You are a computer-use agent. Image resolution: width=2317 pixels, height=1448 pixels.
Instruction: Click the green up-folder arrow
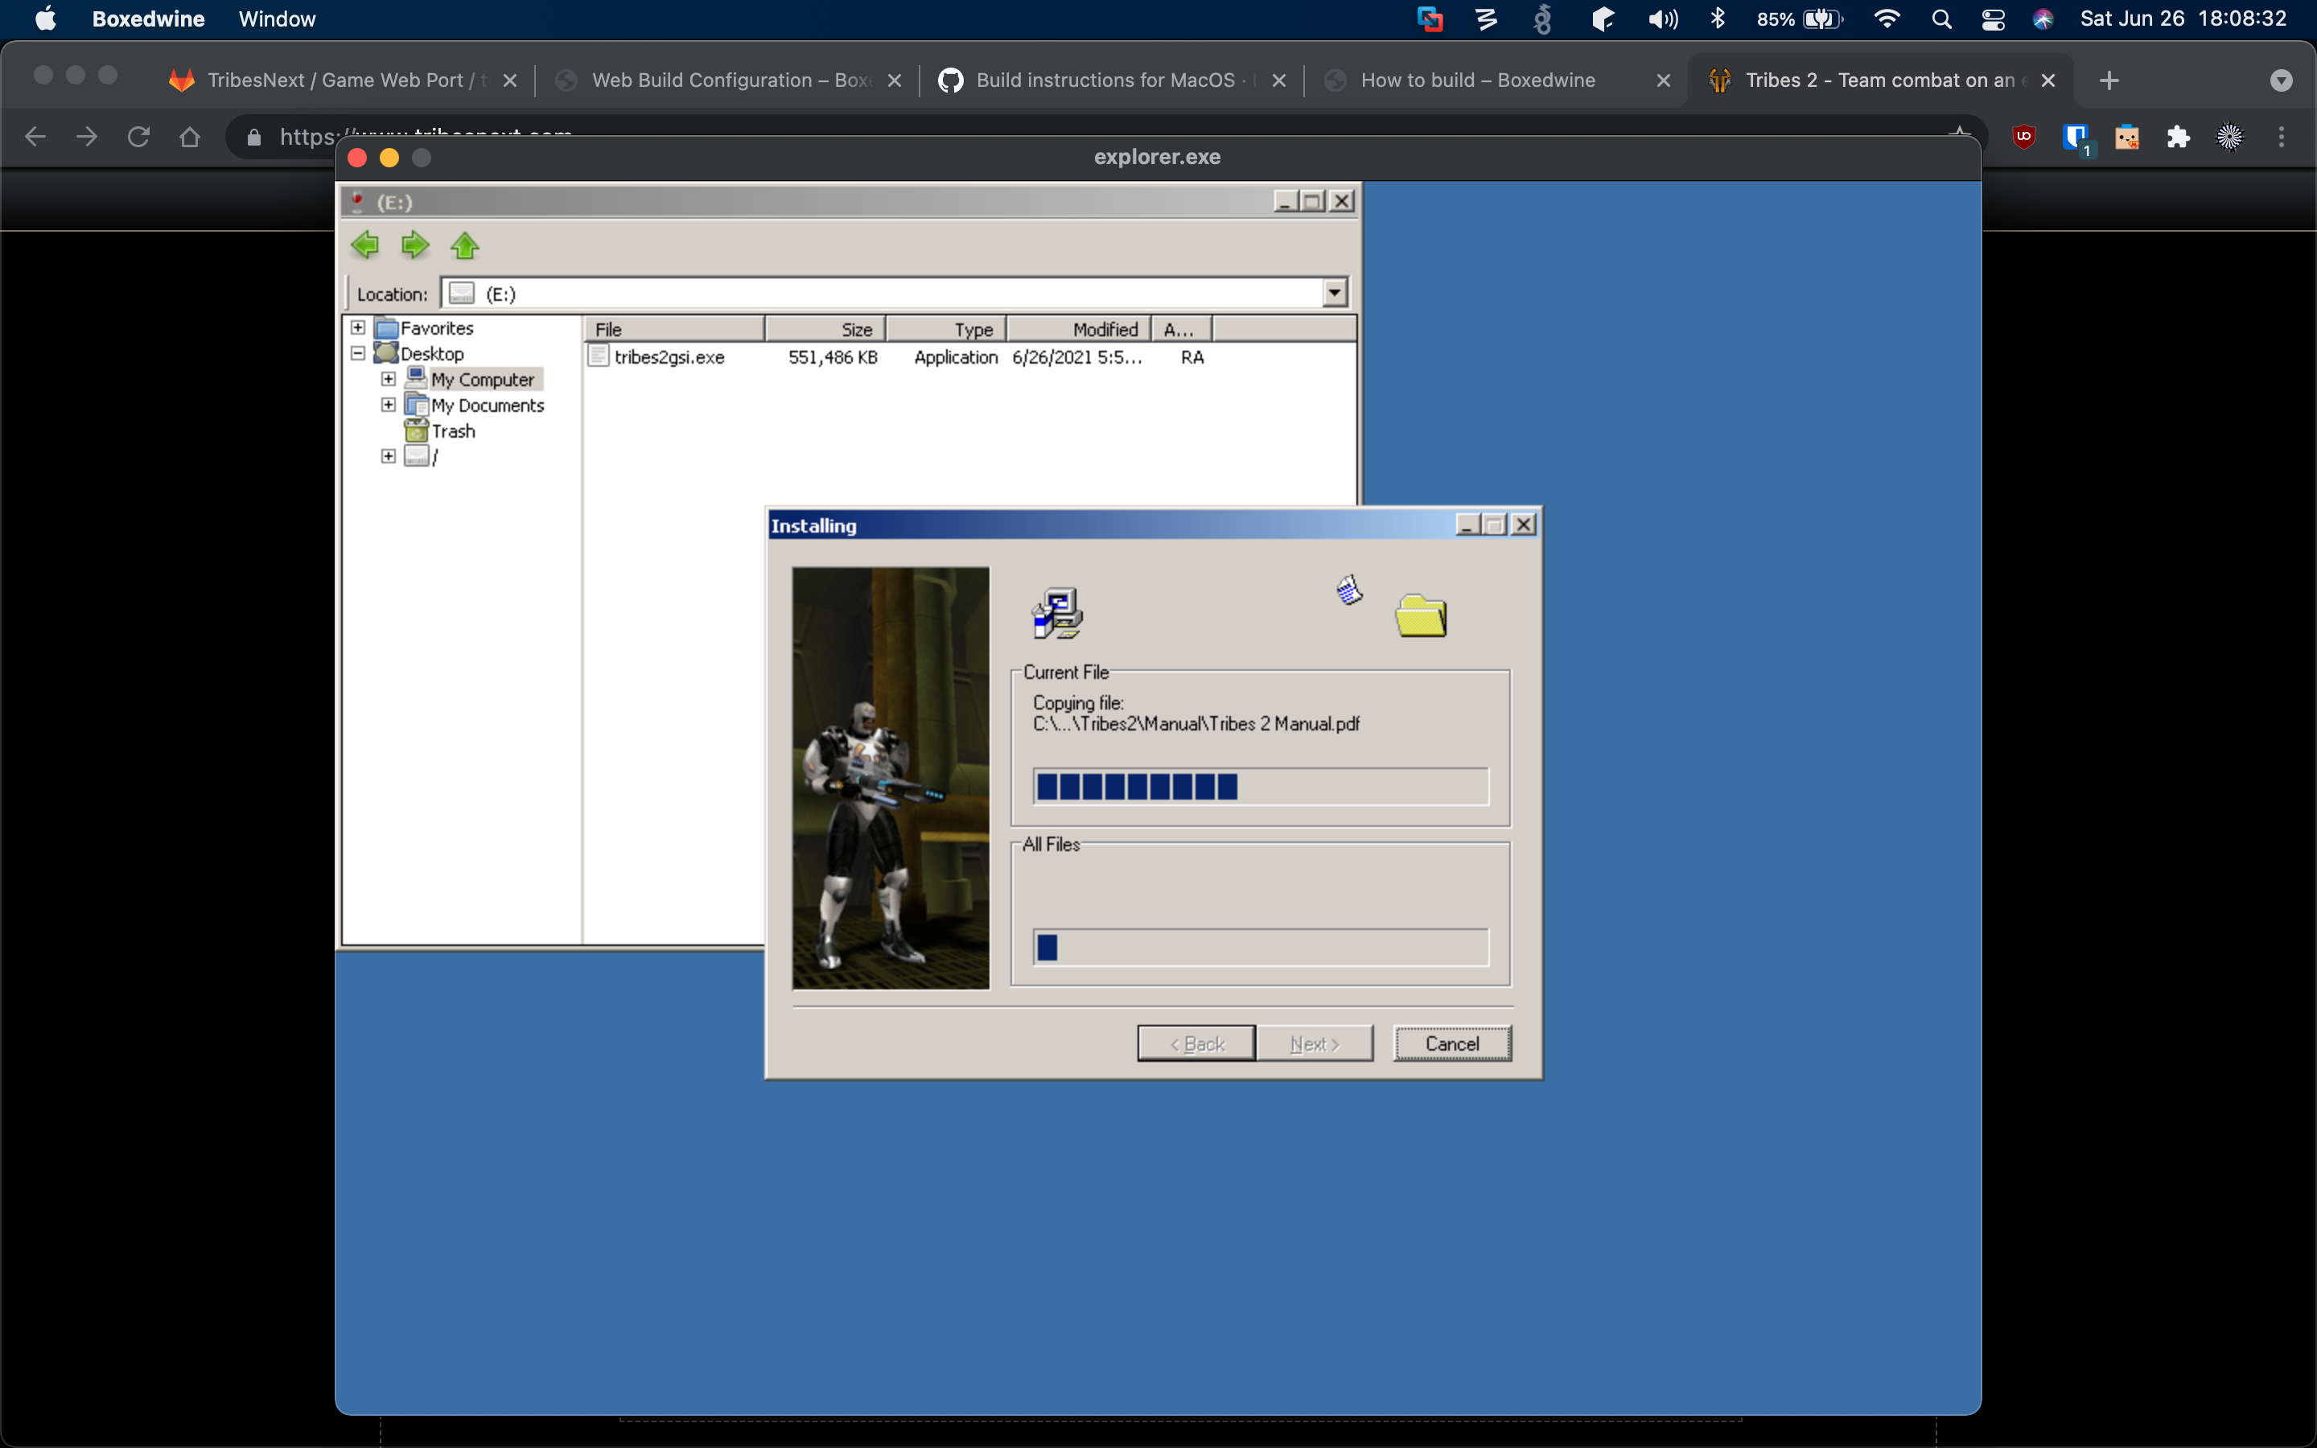pos(465,246)
